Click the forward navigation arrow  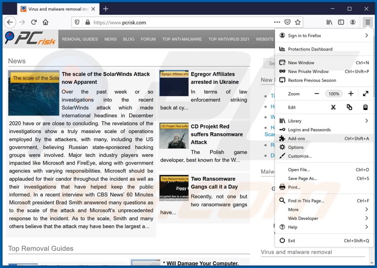click(22, 22)
